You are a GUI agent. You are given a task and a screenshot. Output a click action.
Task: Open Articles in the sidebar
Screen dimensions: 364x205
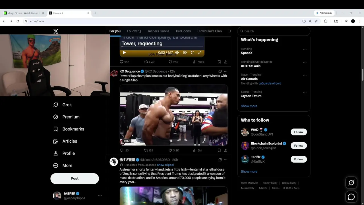[x=65, y=141]
